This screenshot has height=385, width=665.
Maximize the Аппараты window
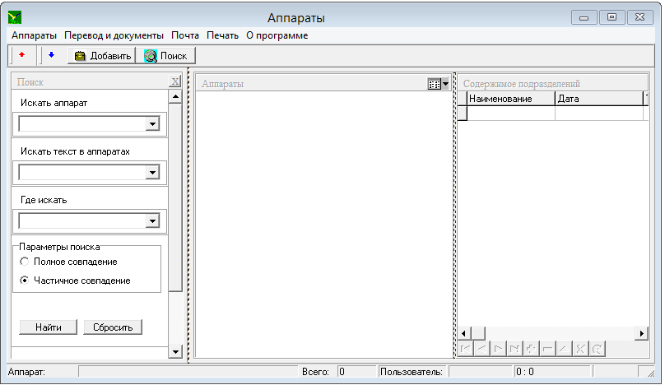click(x=612, y=17)
